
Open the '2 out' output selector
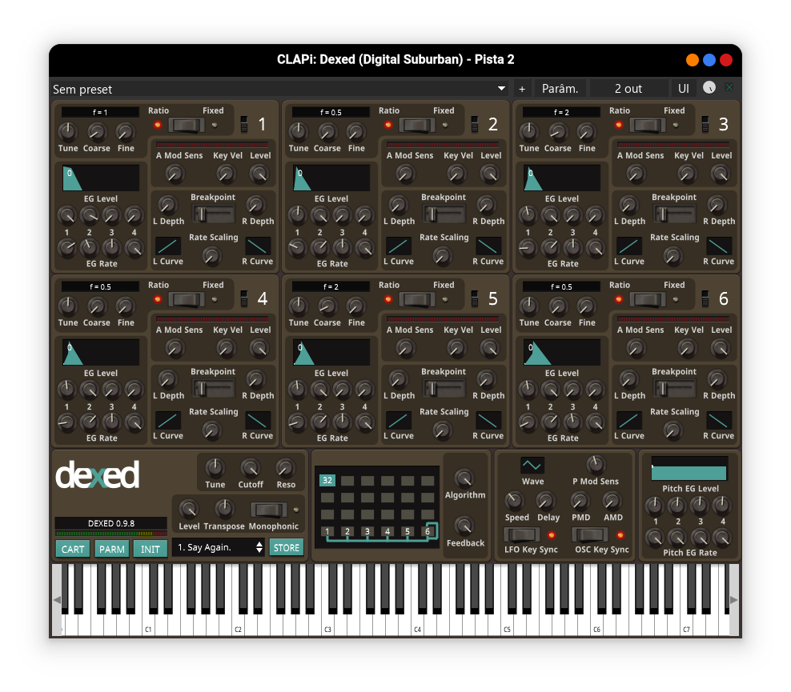(628, 89)
